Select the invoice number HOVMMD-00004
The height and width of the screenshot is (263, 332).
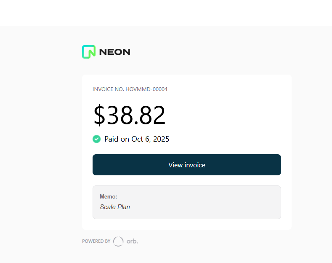point(146,89)
